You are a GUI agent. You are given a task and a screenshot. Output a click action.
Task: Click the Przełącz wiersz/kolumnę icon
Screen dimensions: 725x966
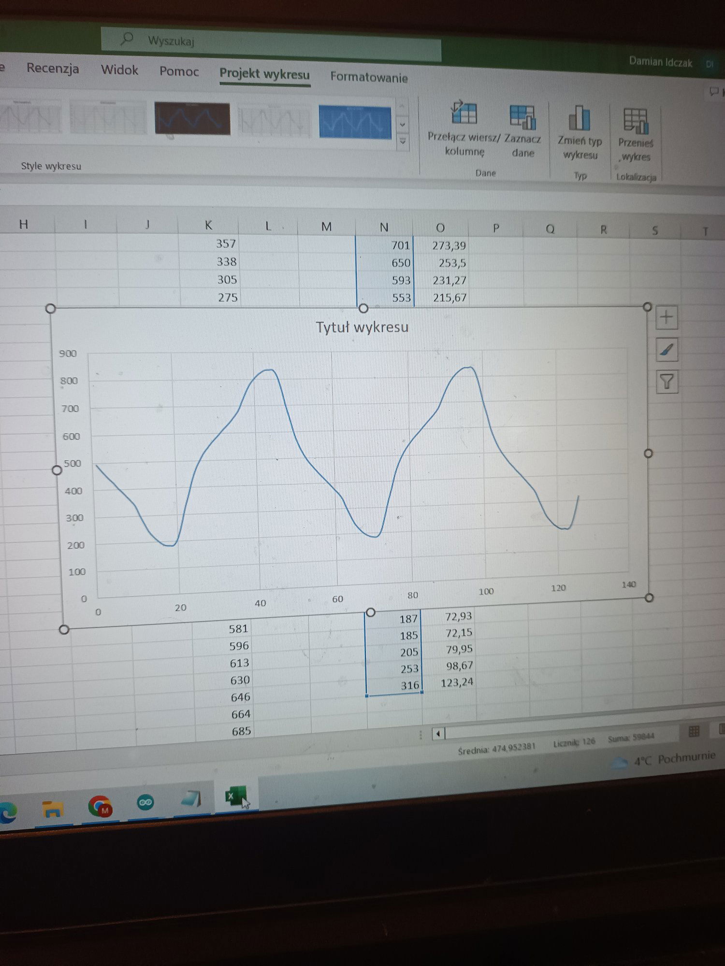(x=464, y=113)
